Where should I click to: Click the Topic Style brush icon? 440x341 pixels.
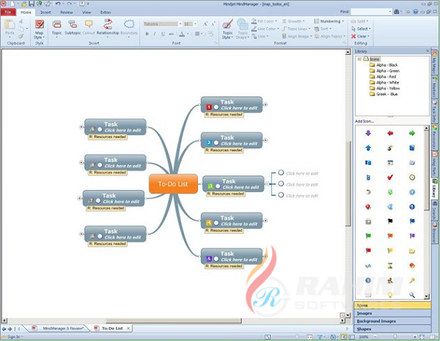pos(227,28)
